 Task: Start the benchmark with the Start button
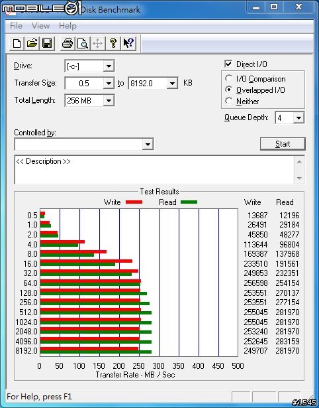(x=283, y=144)
